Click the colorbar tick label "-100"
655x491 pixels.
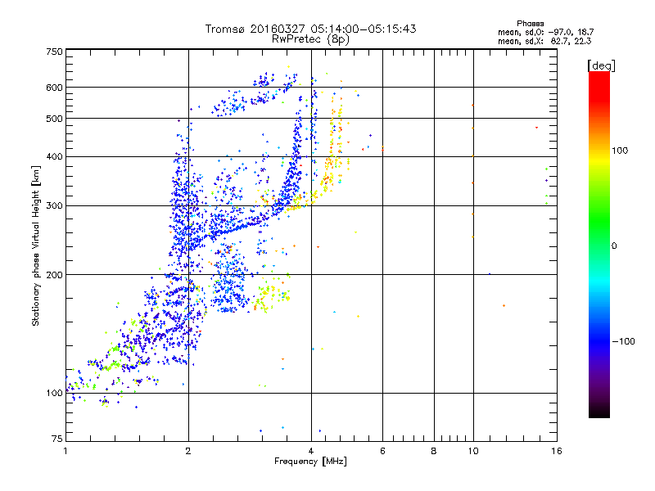click(x=623, y=341)
